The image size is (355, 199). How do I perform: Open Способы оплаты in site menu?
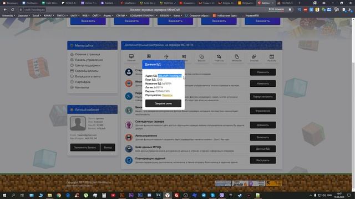[x=87, y=71]
